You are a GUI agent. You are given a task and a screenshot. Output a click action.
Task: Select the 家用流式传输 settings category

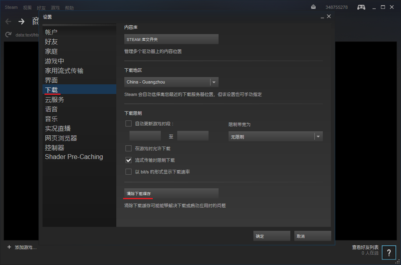click(79, 71)
